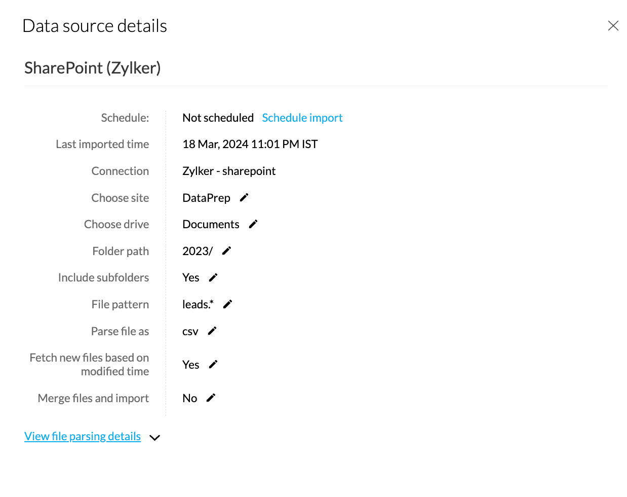Edit Fetch new files by modified time
The height and width of the screenshot is (497, 627).
pyautogui.click(x=213, y=364)
